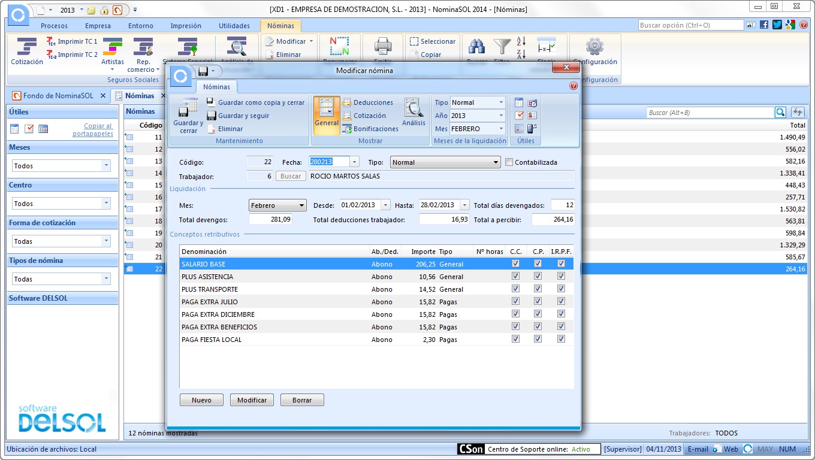The height and width of the screenshot is (460, 815).
Task: Open the Rep. comercio tool
Action: coord(143,55)
